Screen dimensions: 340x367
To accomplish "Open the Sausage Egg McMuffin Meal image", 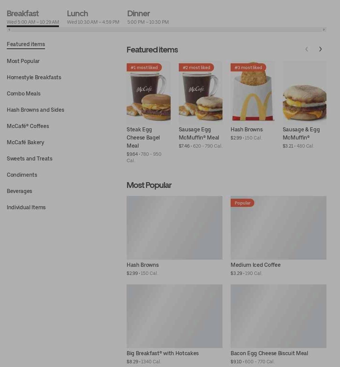I will 200,92.
